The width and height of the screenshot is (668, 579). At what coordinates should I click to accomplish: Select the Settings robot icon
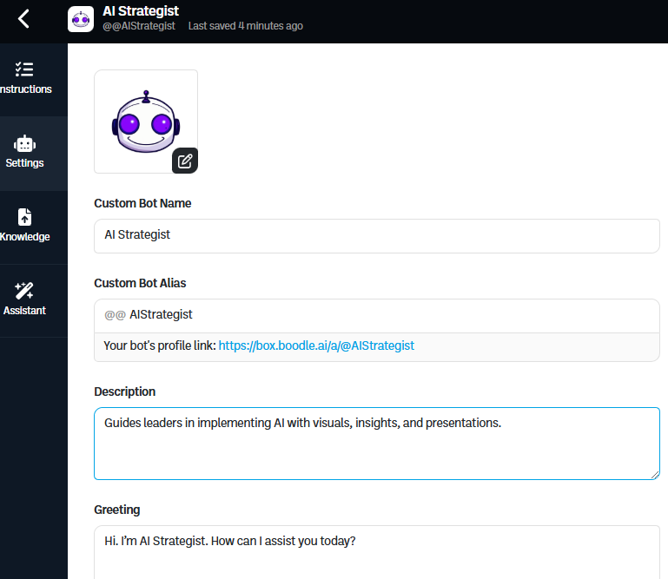24,143
